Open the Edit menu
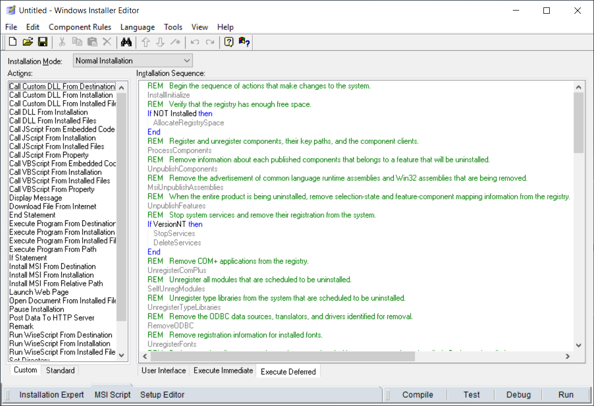This screenshot has width=594, height=406. (x=33, y=27)
